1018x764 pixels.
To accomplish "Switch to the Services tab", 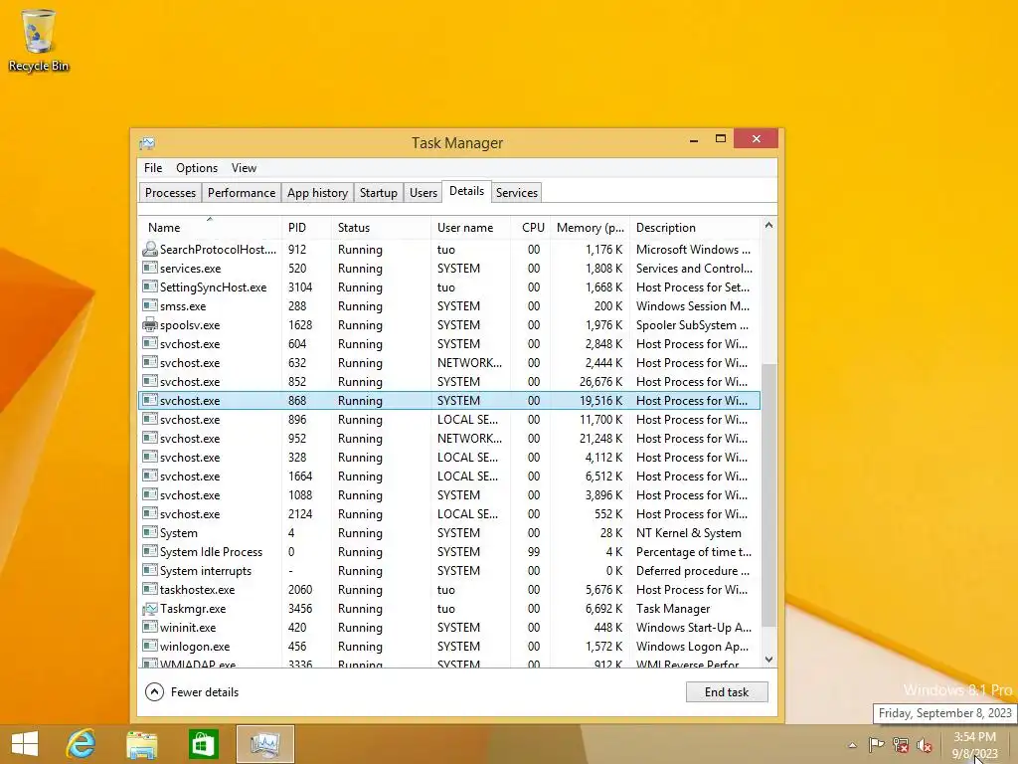I will pyautogui.click(x=517, y=192).
